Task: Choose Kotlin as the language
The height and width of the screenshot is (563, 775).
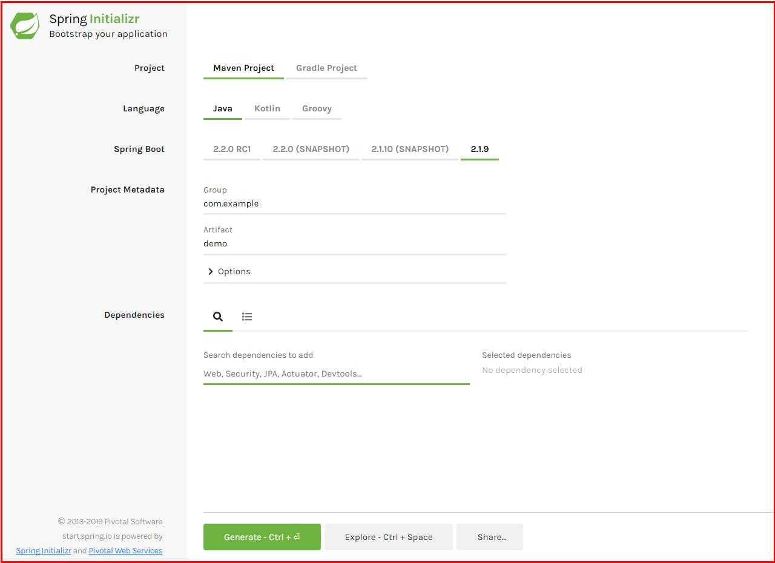Action: pos(267,108)
